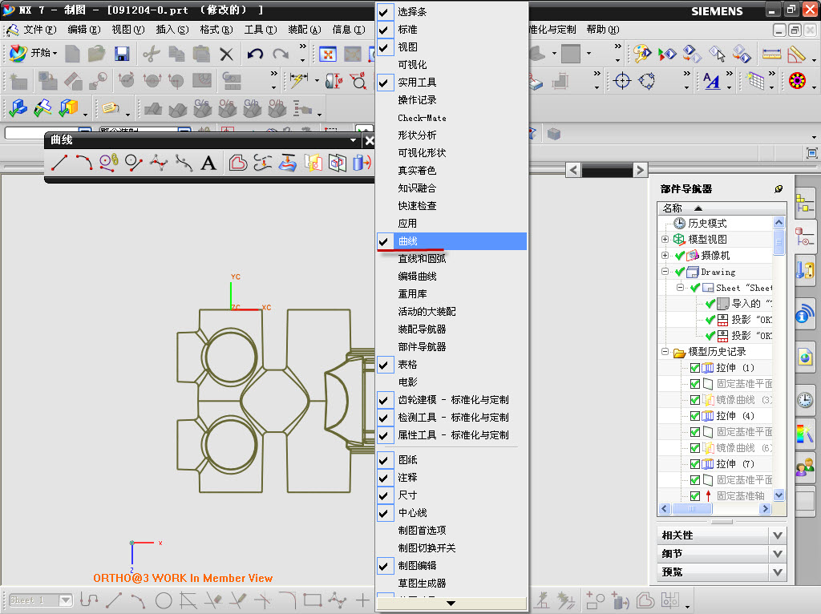The image size is (821, 614).
Task: Close the 曲线 floating toolbar
Action: 369,140
